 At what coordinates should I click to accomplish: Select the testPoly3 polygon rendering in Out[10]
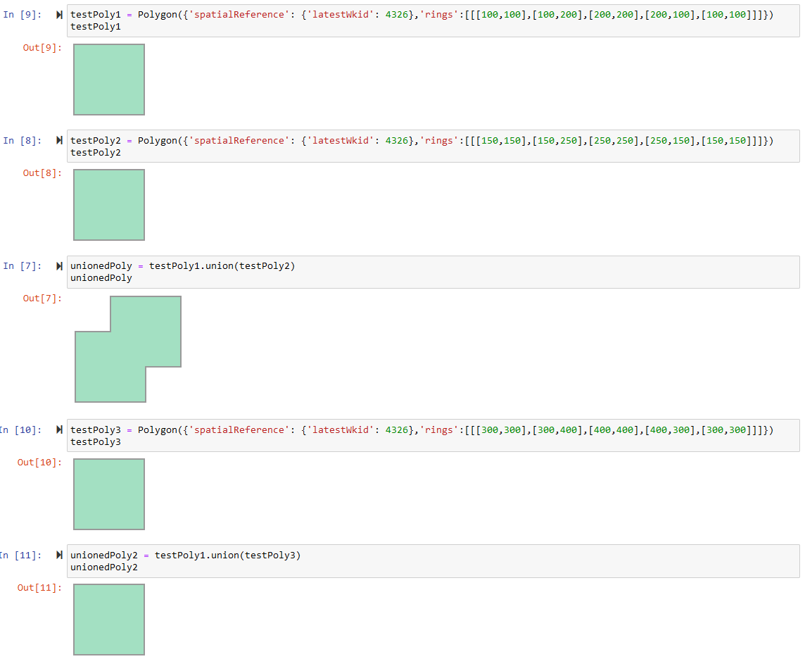click(108, 494)
